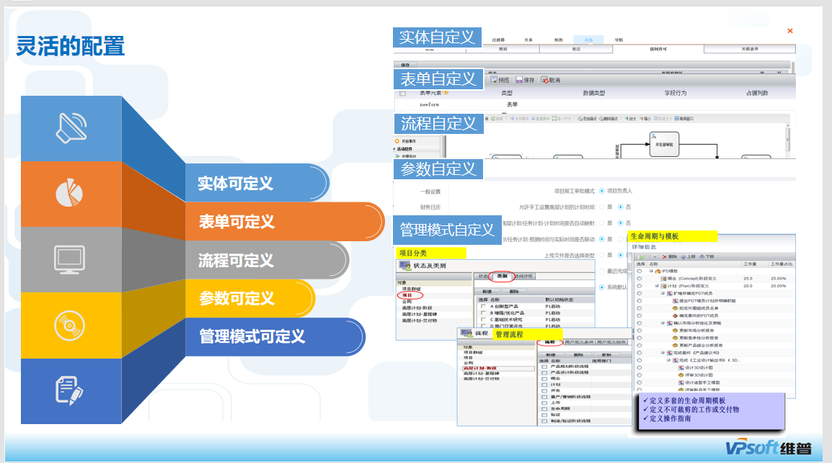Open the 导航 tab in the entity window

619,40
